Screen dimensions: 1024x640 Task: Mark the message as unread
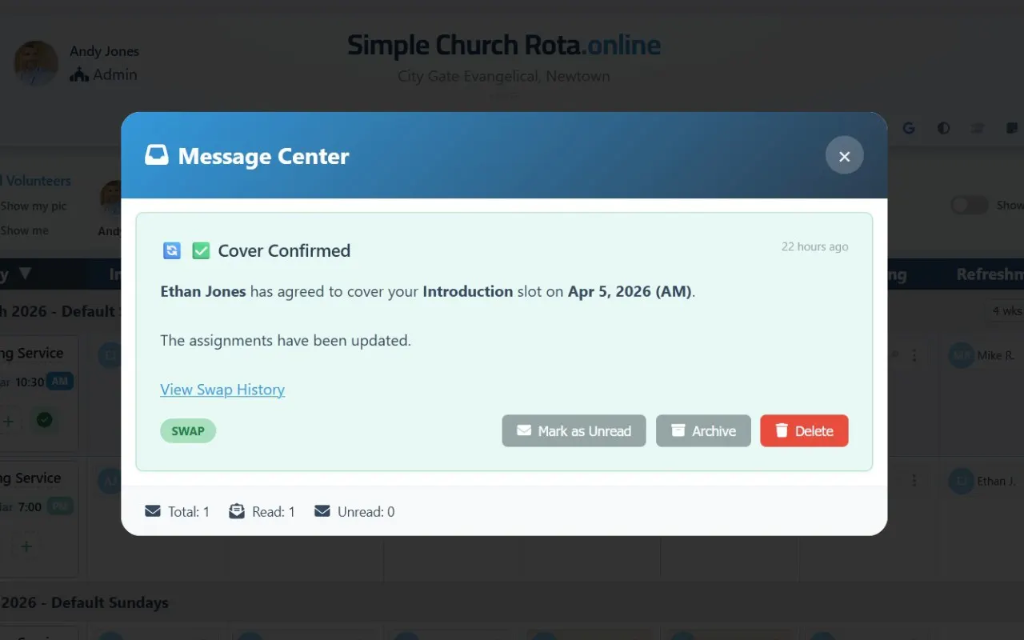574,430
